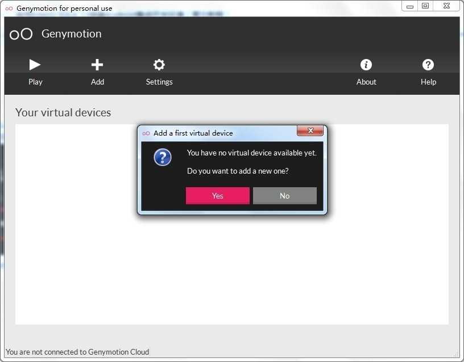Minimize the Genymotion main window
The height and width of the screenshot is (362, 464).
pyautogui.click(x=410, y=6)
